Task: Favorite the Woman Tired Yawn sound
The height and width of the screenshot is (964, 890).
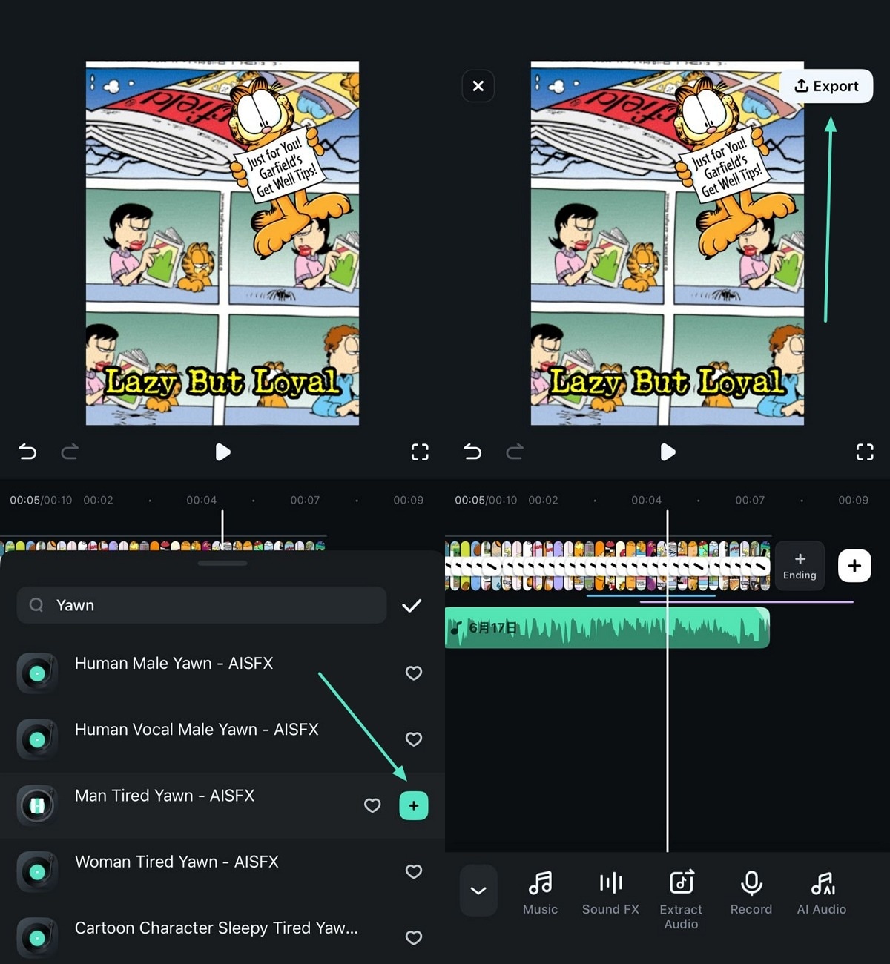Action: click(414, 871)
